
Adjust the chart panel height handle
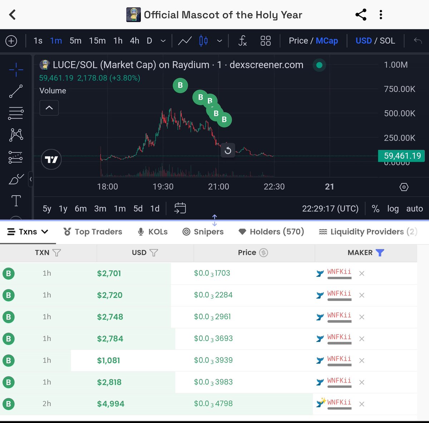click(x=214, y=220)
